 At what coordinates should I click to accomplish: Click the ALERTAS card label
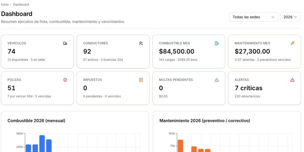click(x=242, y=80)
